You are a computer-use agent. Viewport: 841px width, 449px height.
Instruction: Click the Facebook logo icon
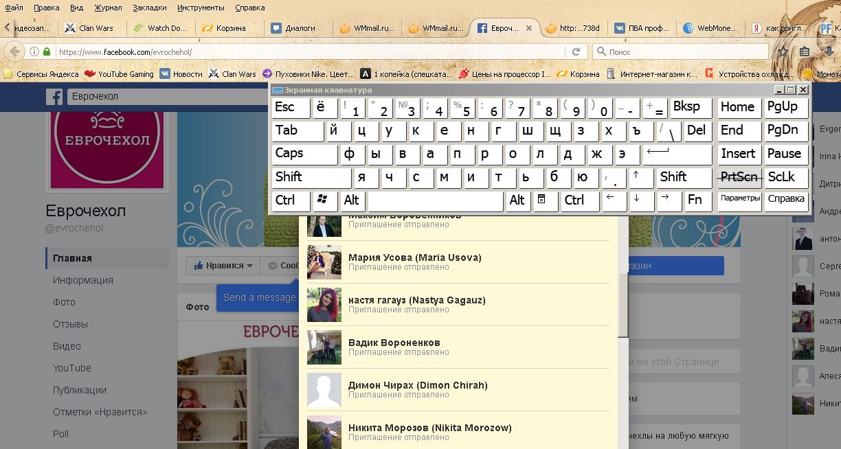point(54,97)
